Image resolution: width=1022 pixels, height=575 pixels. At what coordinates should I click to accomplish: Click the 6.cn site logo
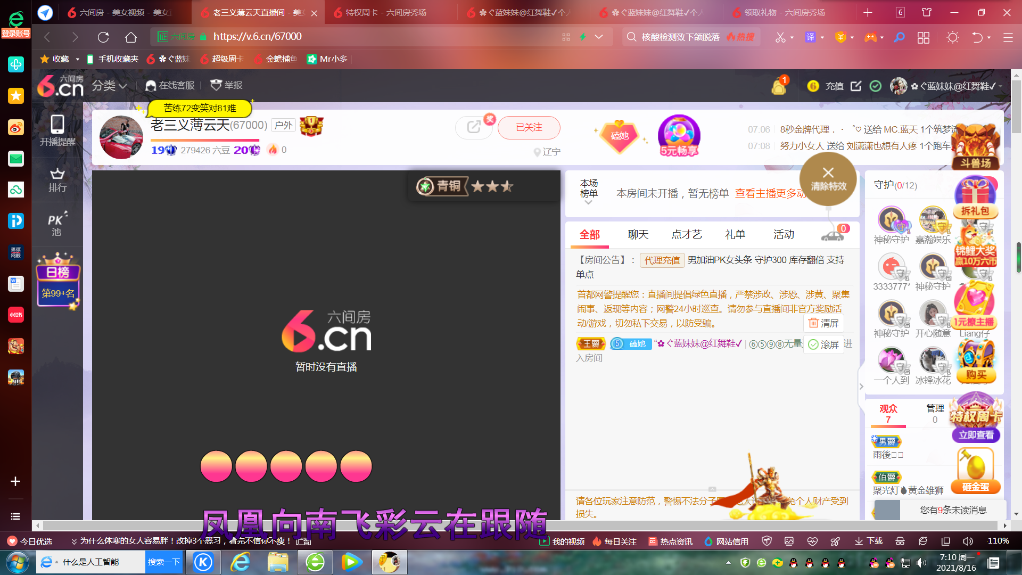[x=60, y=85]
